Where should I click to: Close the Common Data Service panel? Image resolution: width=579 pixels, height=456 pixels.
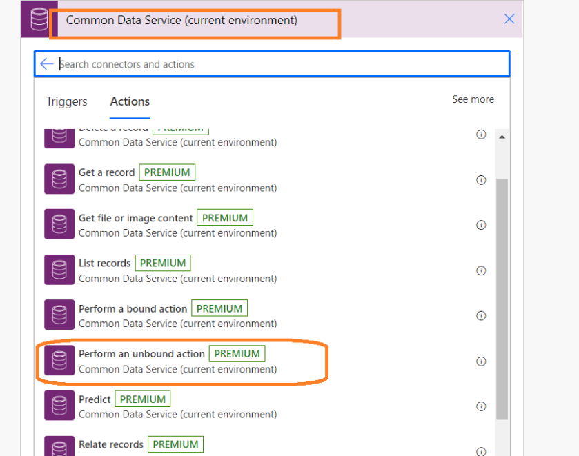(x=509, y=19)
